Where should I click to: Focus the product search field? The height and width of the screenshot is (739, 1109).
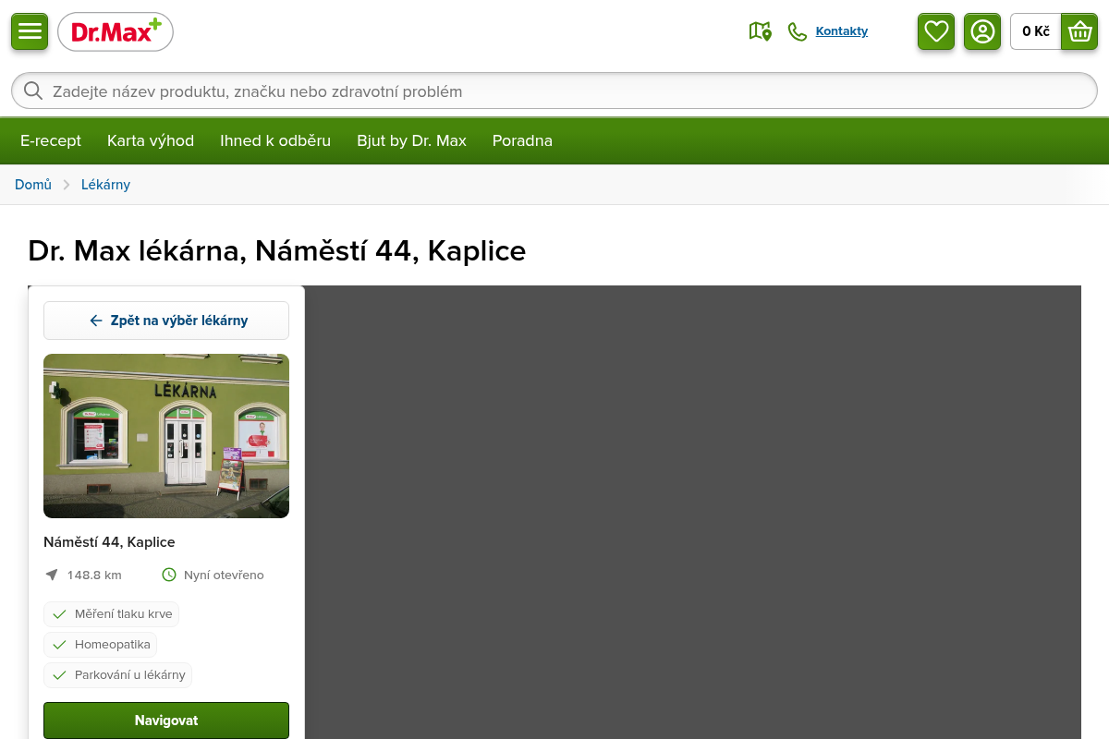point(554,91)
